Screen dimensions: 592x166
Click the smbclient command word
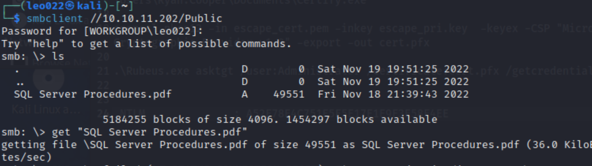pyautogui.click(x=55, y=19)
